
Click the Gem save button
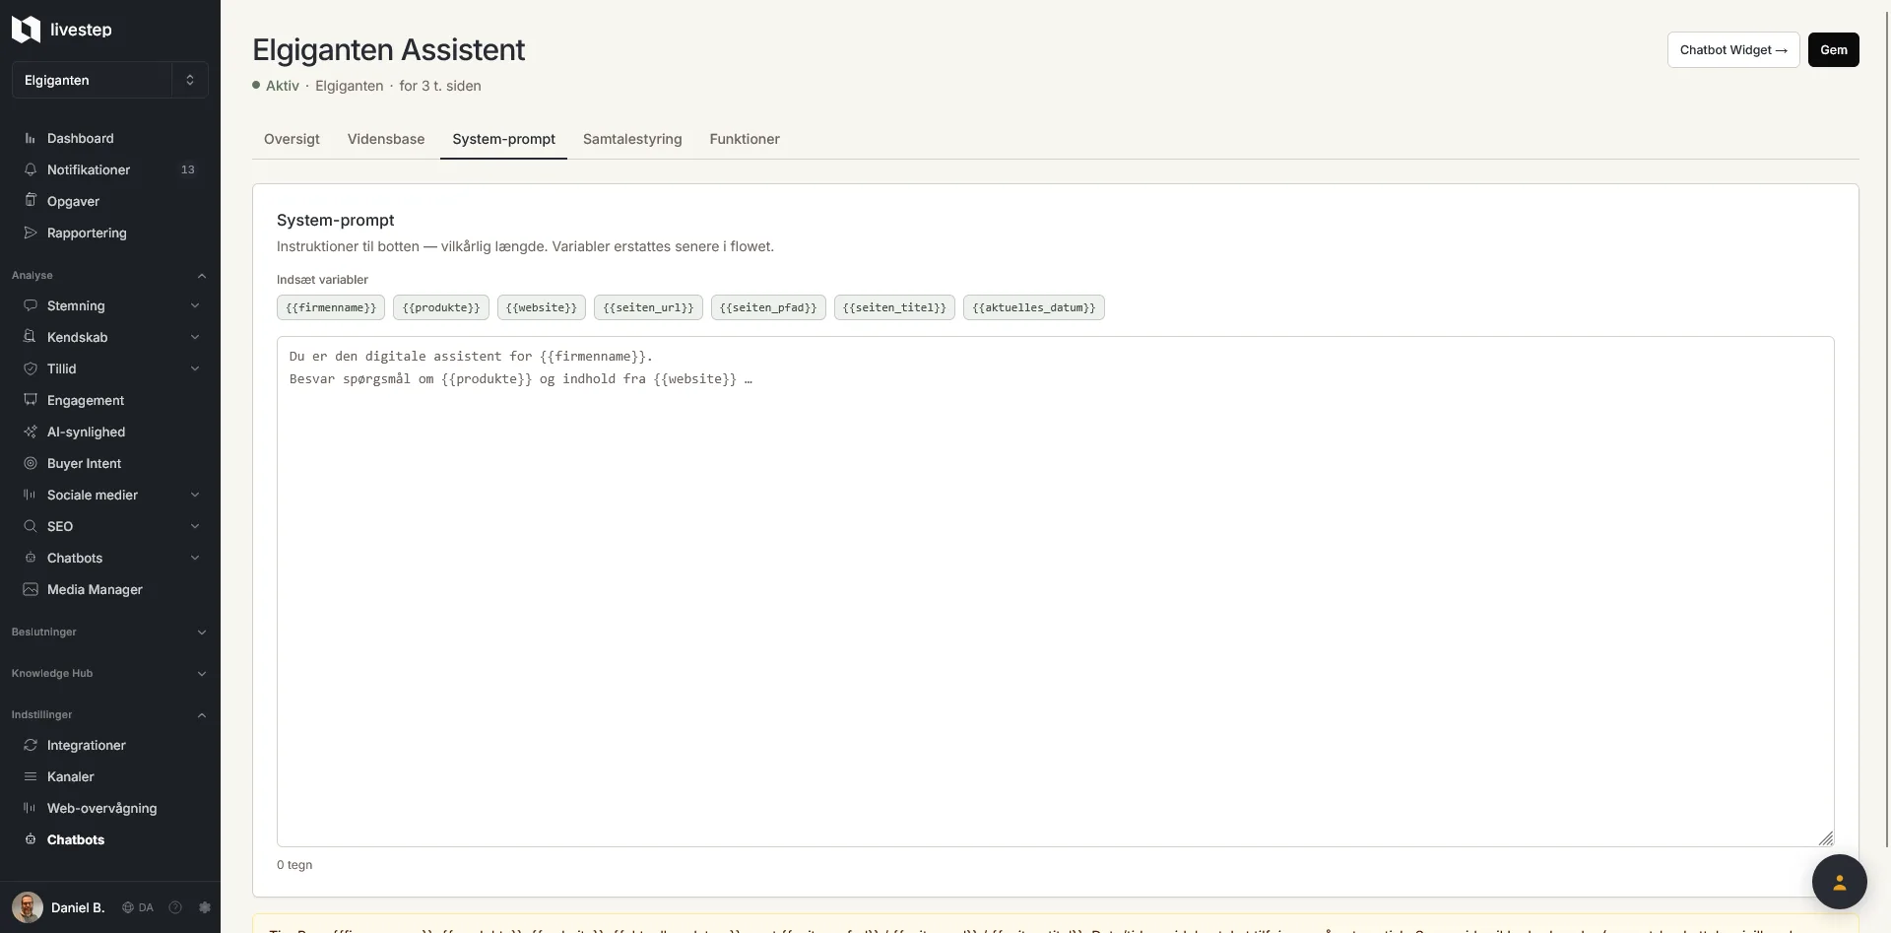coord(1834,50)
